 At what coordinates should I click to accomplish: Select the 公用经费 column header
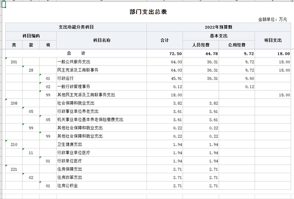pyautogui.click(x=237, y=45)
